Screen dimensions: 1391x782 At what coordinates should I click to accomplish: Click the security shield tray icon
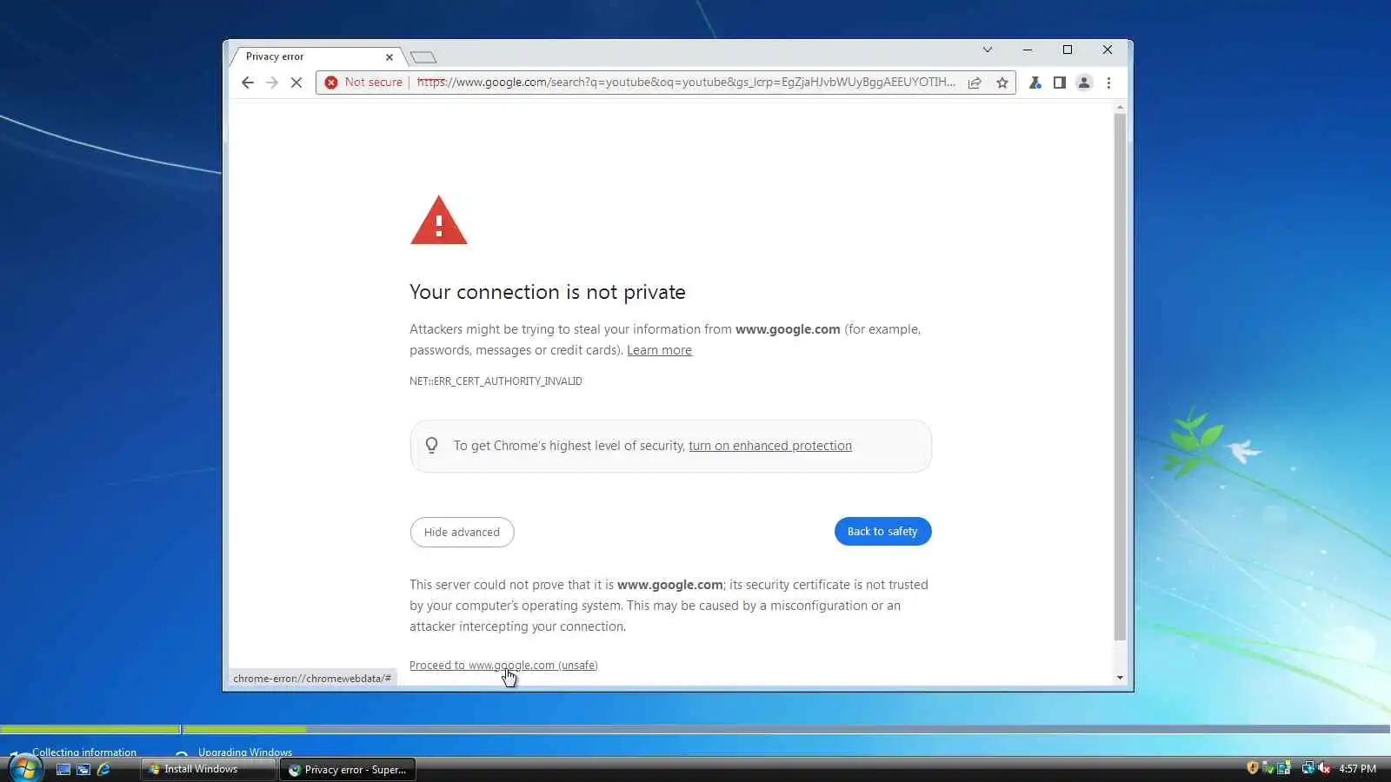[1252, 768]
